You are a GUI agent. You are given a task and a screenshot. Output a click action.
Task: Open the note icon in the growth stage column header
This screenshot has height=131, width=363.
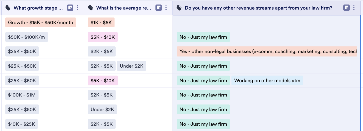coord(70,8)
